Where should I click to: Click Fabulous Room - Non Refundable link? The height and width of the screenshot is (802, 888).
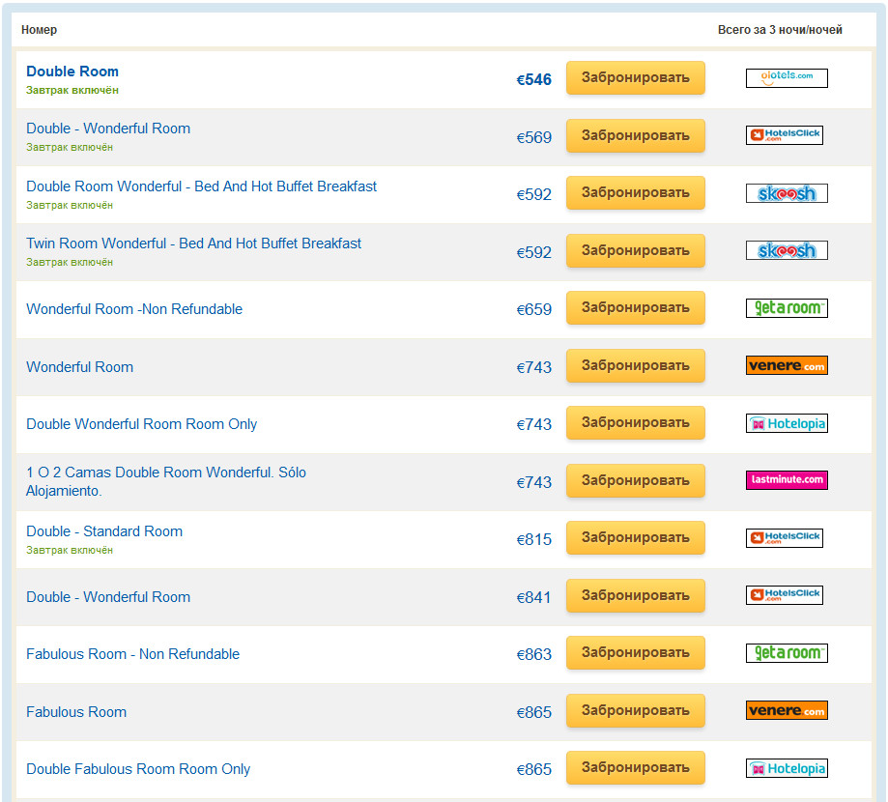coord(132,654)
